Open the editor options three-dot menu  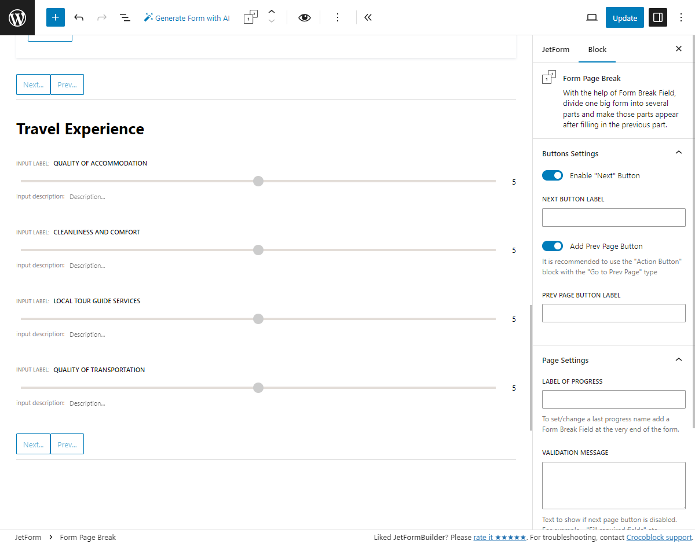(x=681, y=17)
